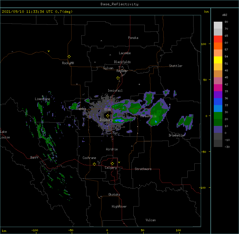Click the white plus marker east of ThreeHills storm

[x=170, y=104]
